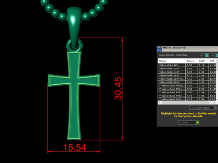
Task: Click the Library material label text
Action: (x=173, y=55)
